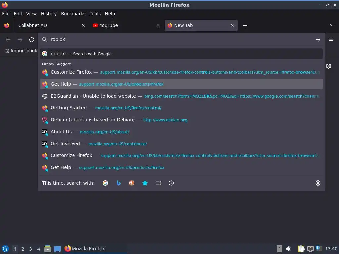Open Getting Started suggestion
339x254 pixels.
[181, 108]
